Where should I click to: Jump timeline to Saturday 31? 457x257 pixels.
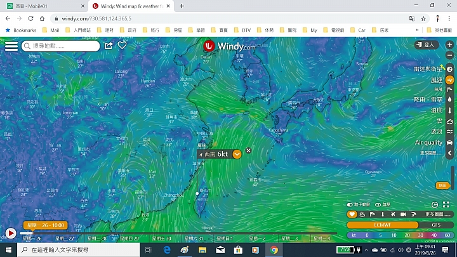194,239
